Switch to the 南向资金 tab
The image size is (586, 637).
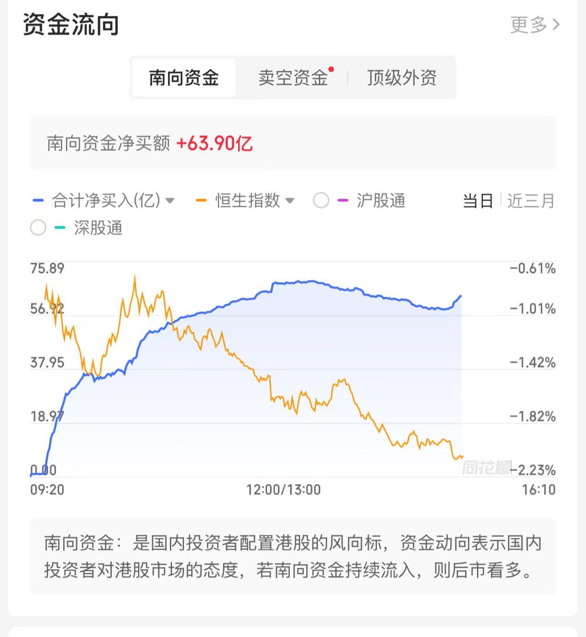point(184,77)
